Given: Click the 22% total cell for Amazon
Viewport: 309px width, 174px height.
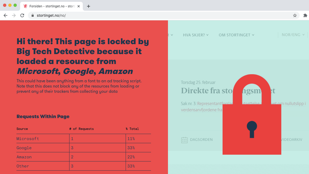Looking at the screenshot, I should coord(138,157).
